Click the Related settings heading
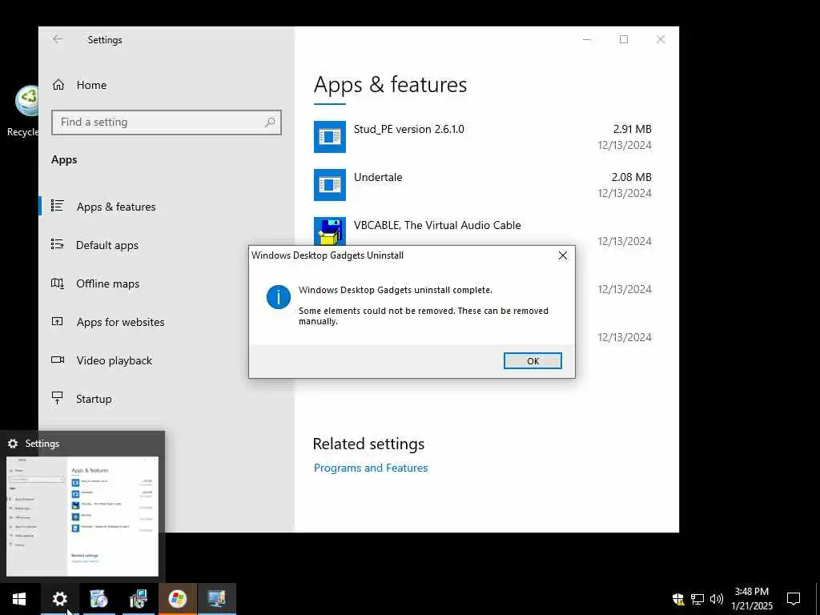820x615 pixels. (368, 444)
